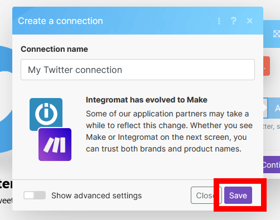Click the Close button in the footer

click(x=206, y=195)
